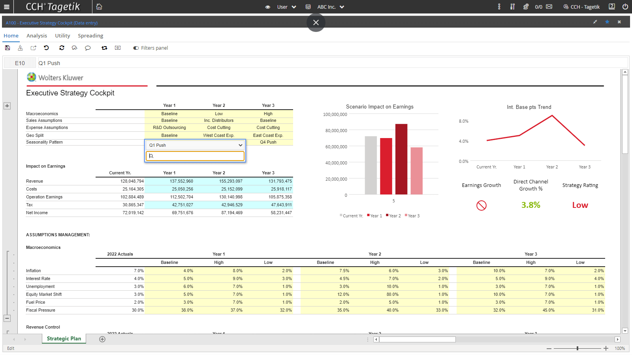Open the Spreading tab
The image size is (632, 355).
pos(90,35)
